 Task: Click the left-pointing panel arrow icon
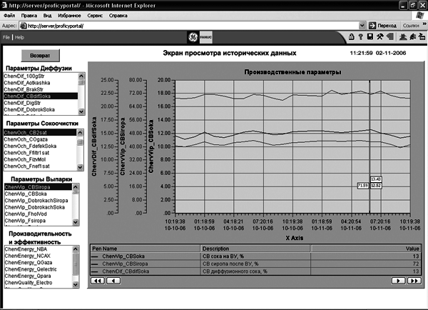[x=390, y=36]
